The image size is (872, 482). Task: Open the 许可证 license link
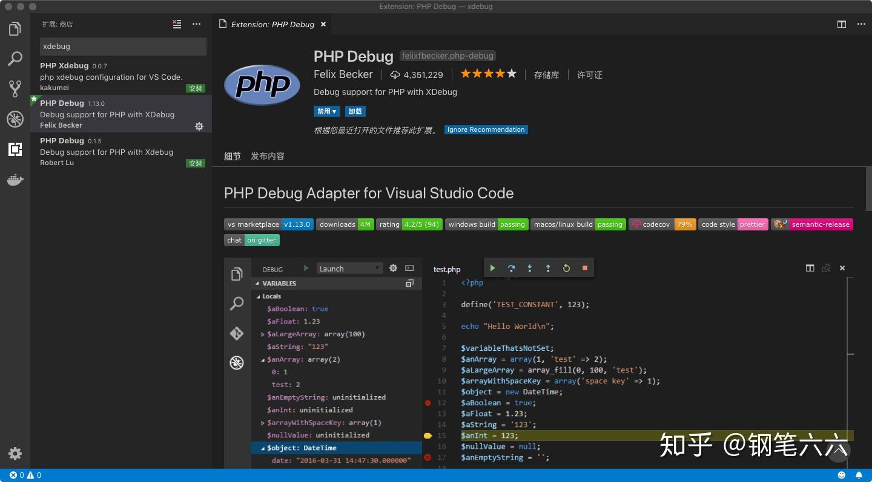coord(589,75)
